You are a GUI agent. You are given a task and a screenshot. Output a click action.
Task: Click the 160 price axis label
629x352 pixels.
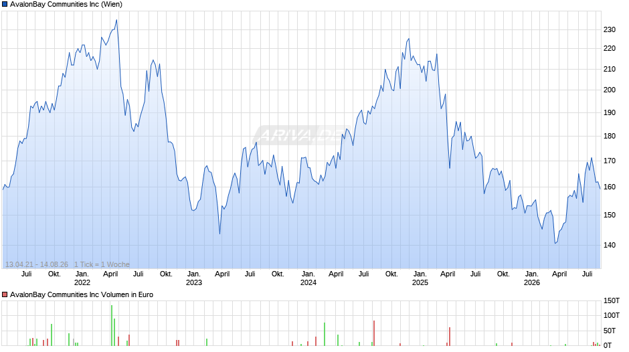pyautogui.click(x=610, y=187)
